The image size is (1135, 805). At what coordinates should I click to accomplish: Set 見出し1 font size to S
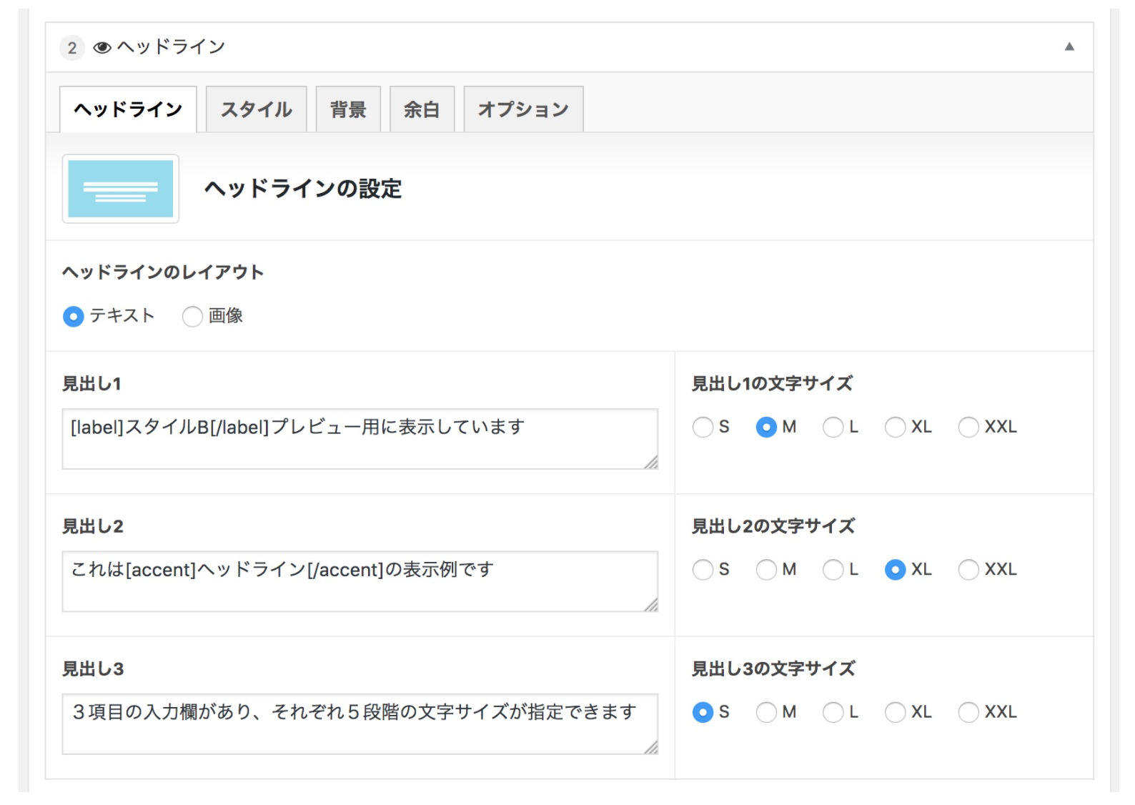tap(703, 428)
